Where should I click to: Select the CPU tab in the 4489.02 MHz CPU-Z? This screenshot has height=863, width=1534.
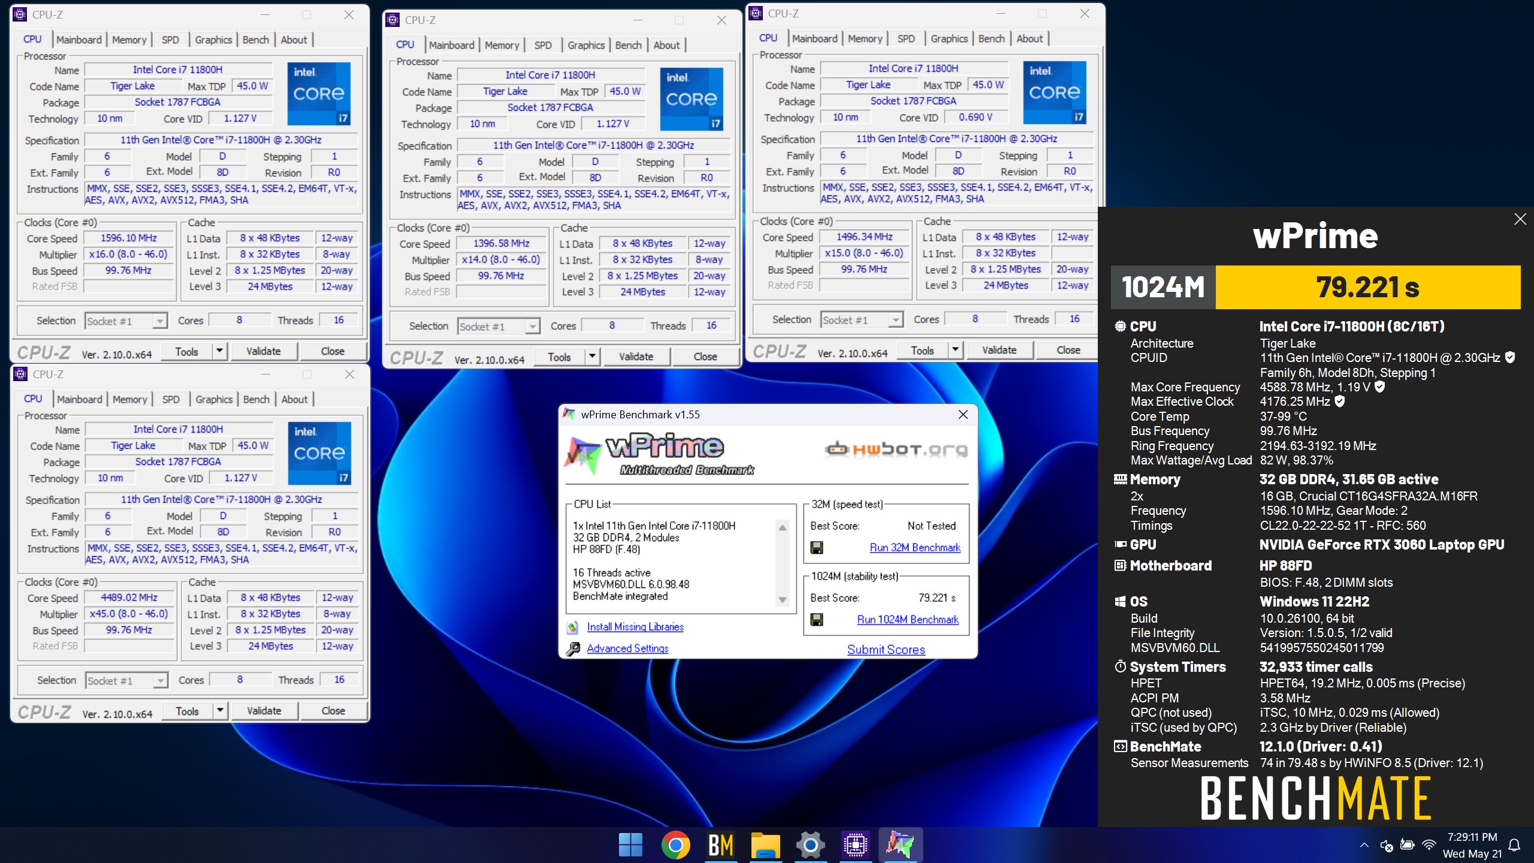33,399
